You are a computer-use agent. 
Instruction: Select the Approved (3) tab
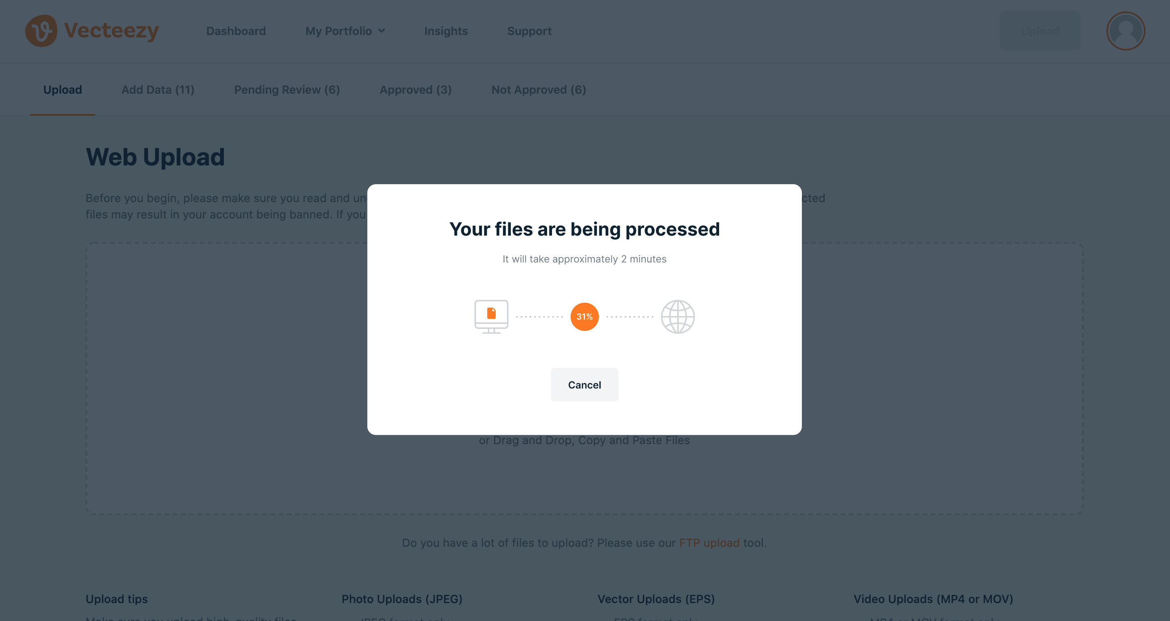click(x=415, y=90)
